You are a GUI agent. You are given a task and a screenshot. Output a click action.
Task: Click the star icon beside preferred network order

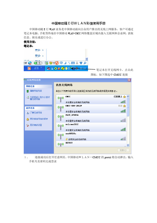tap(28, 119)
